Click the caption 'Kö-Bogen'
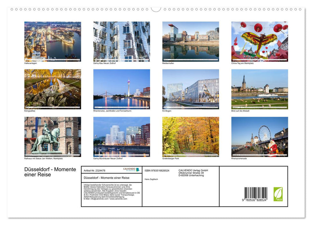Viewport: 312px width, 225px height. (x=167, y=111)
